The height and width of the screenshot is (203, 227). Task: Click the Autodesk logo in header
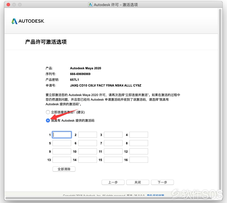[x=28, y=21]
